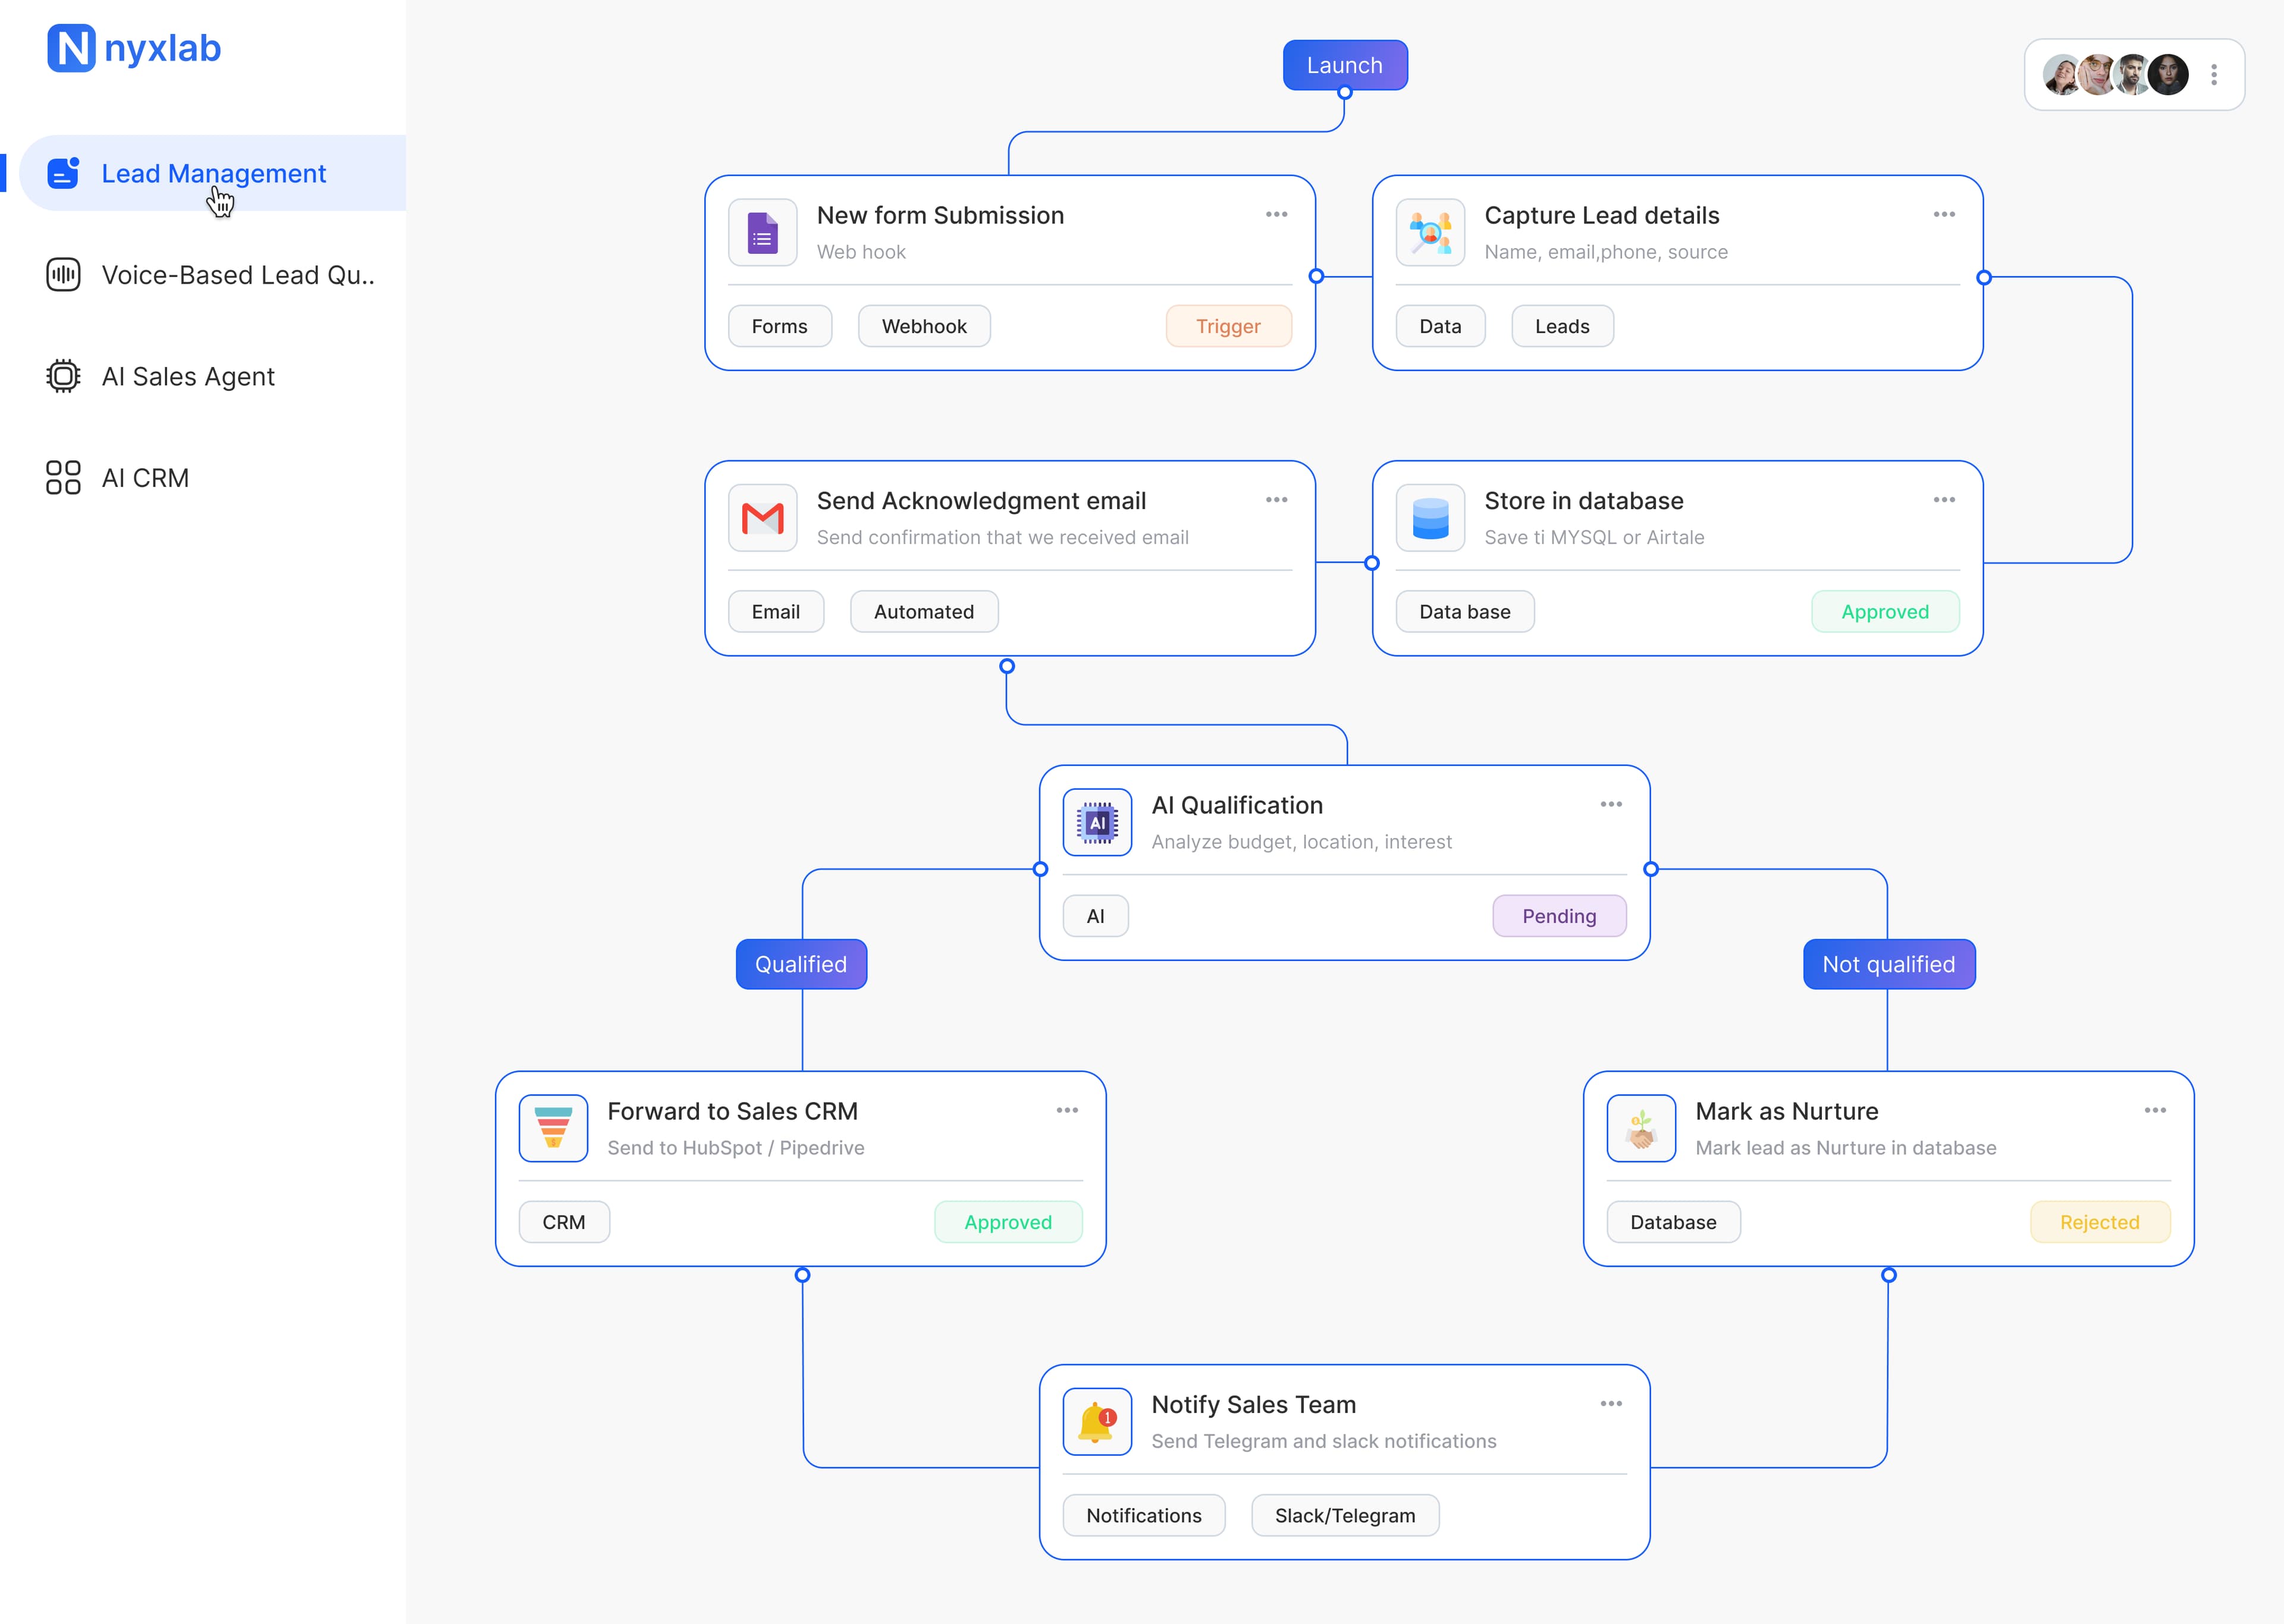
Task: Open the AI Sales Agent section
Action: pyautogui.click(x=188, y=376)
